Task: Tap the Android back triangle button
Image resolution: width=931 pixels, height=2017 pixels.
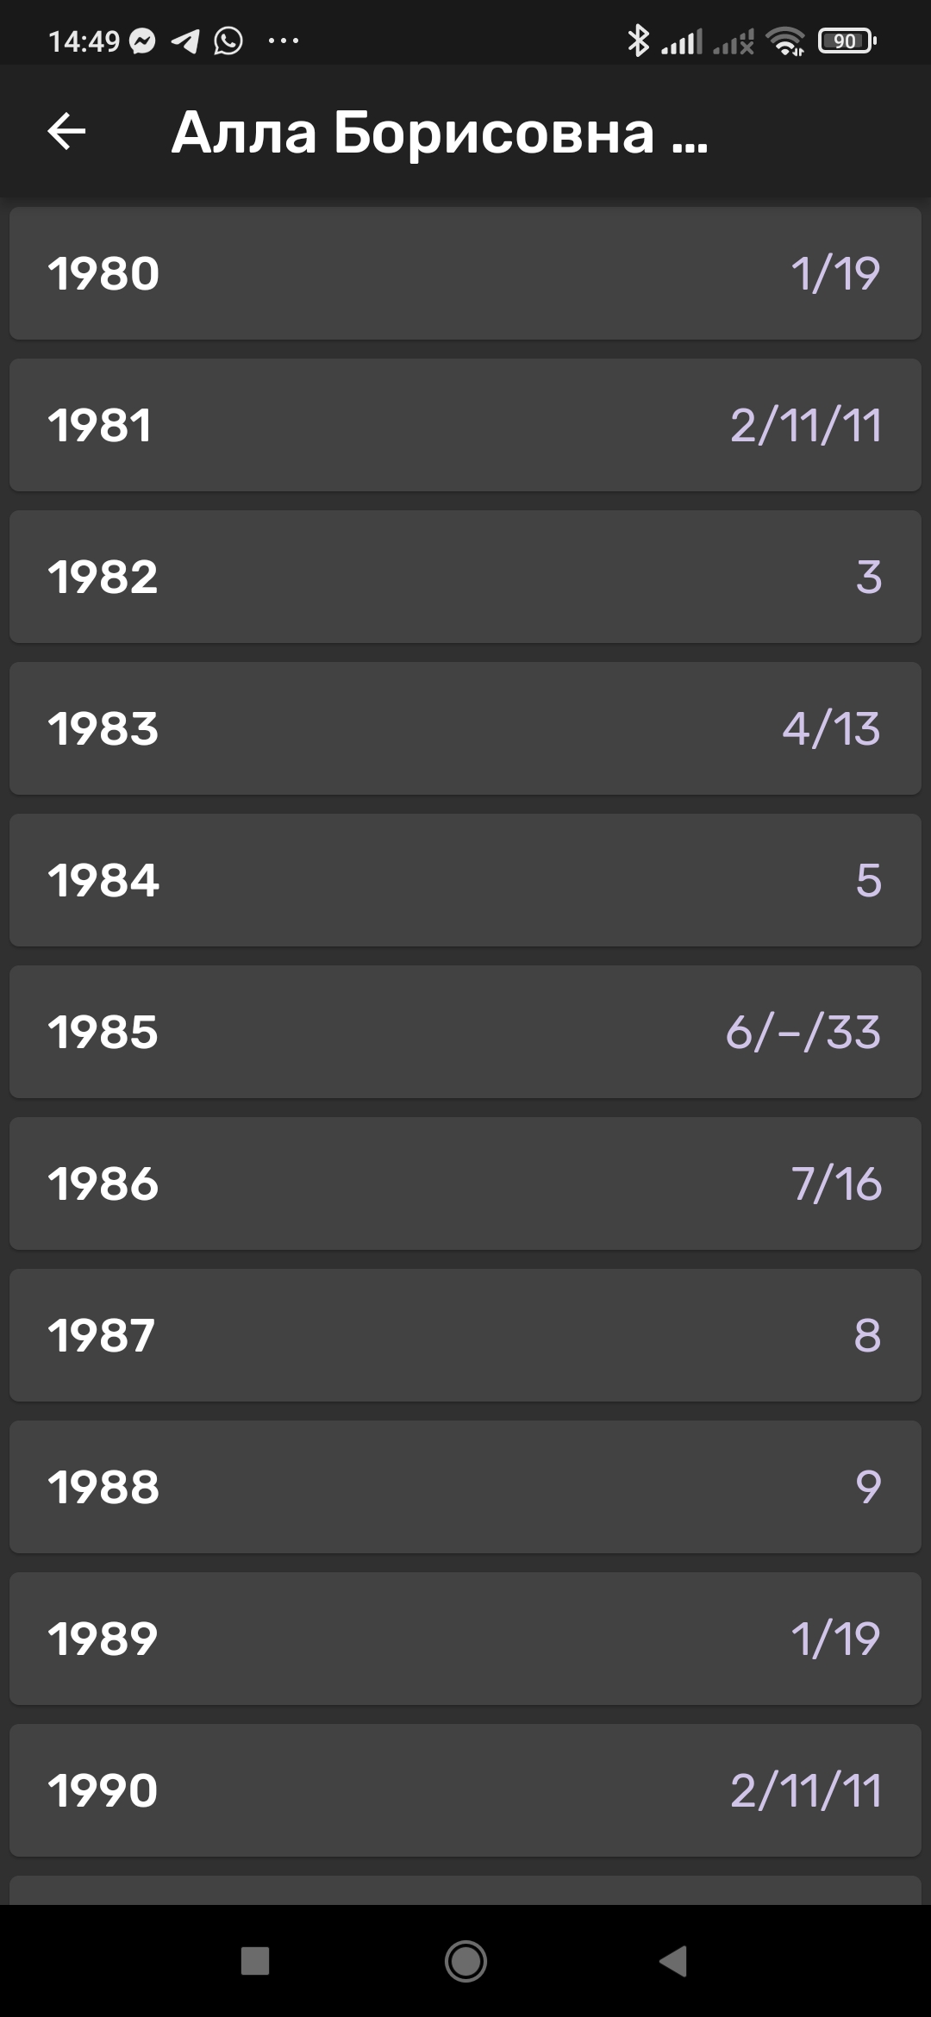Action: click(x=673, y=1961)
